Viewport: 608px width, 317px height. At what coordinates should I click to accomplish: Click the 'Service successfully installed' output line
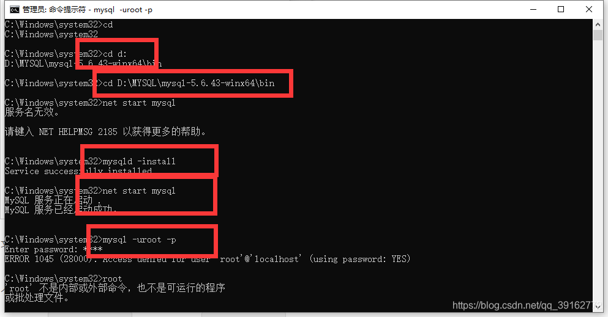point(78,171)
